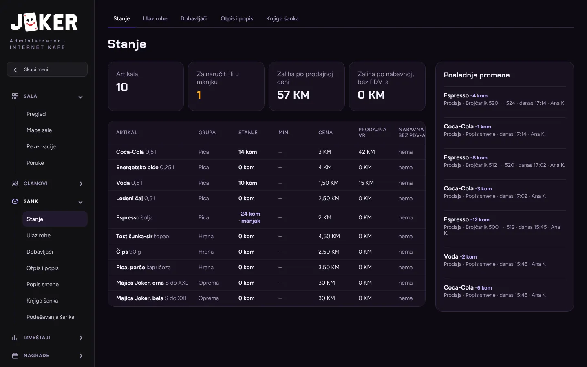The width and height of the screenshot is (587, 367).
Task: Select the Čips 90 g row
Action: [x=267, y=252]
